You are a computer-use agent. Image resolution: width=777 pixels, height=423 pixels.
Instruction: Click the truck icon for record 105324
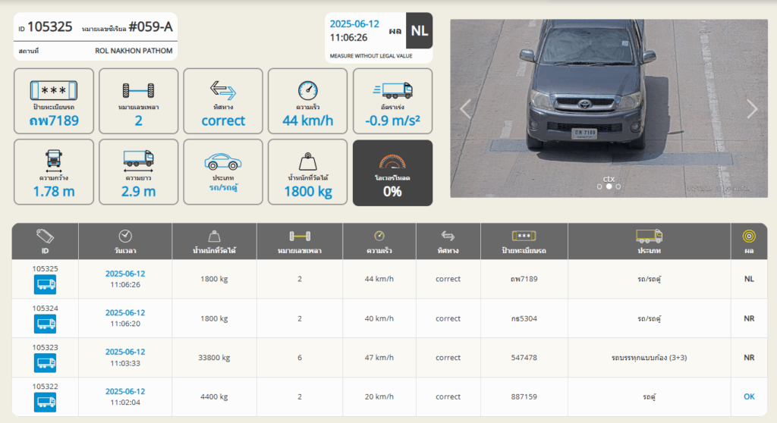click(x=45, y=324)
